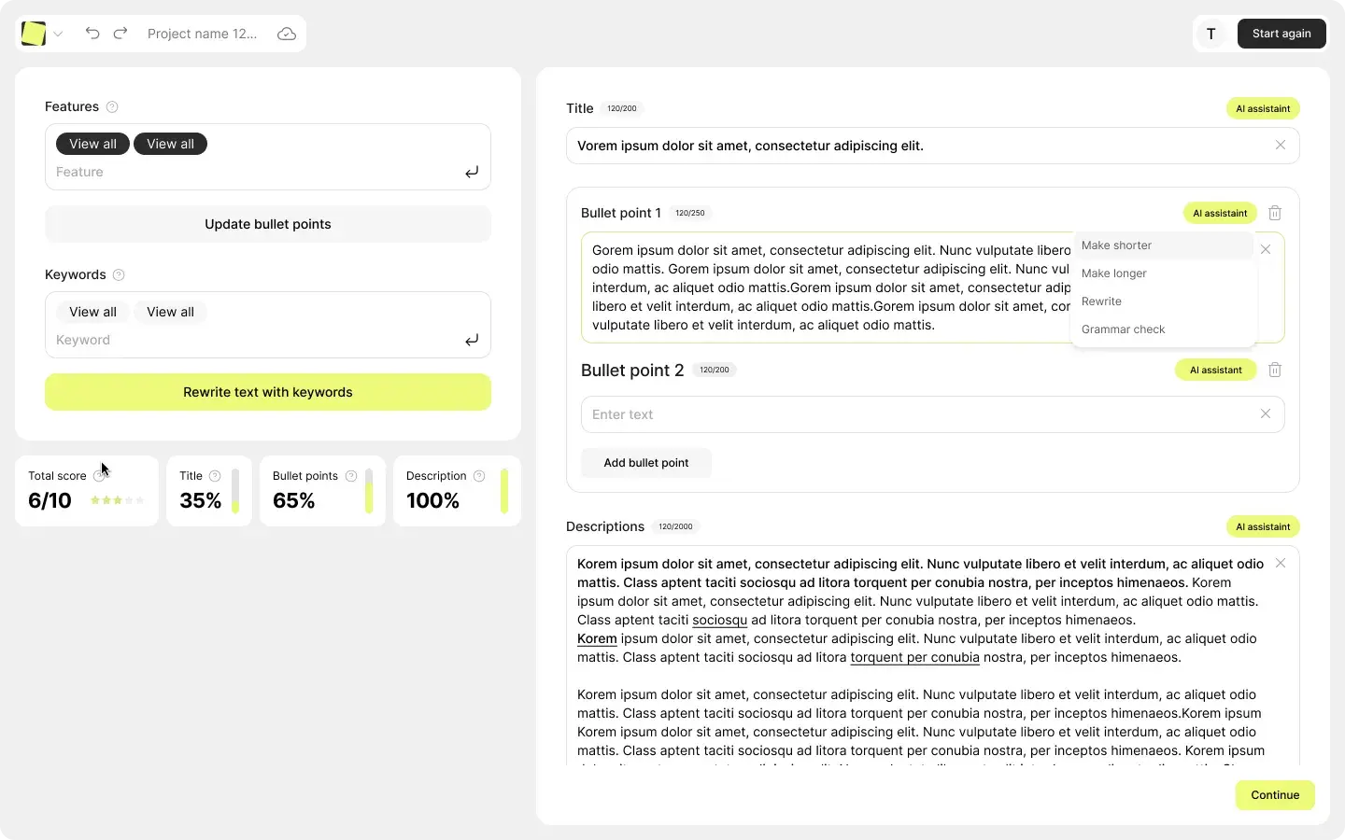Open the yellow logo dropdown chevron
The height and width of the screenshot is (840, 1345).
point(58,35)
